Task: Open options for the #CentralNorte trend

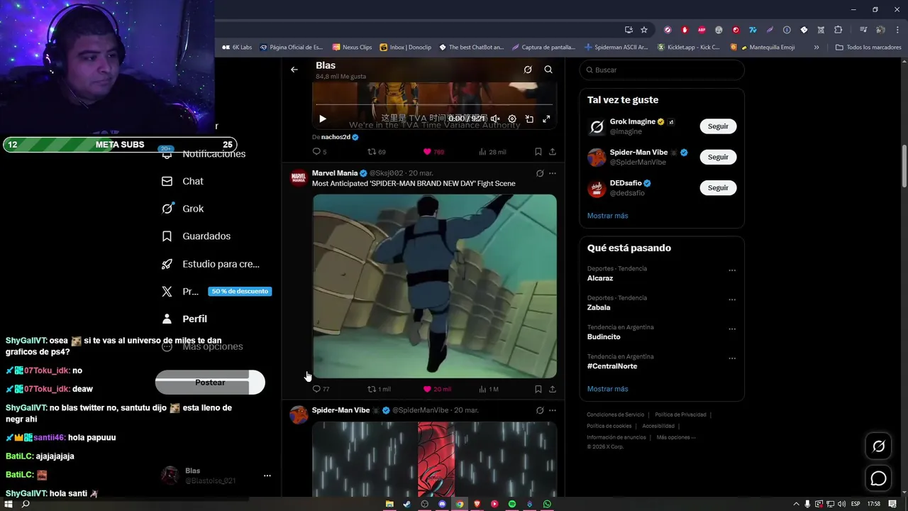Action: 732,358
